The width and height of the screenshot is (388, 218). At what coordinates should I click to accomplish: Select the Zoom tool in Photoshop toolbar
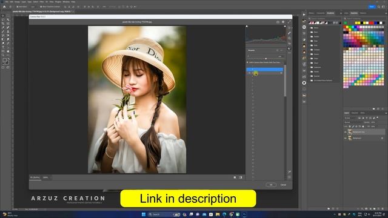coord(3,55)
